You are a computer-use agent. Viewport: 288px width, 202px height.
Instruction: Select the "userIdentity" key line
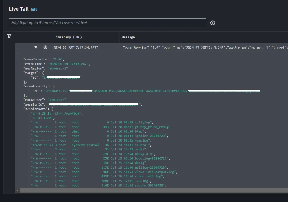coord(39,86)
